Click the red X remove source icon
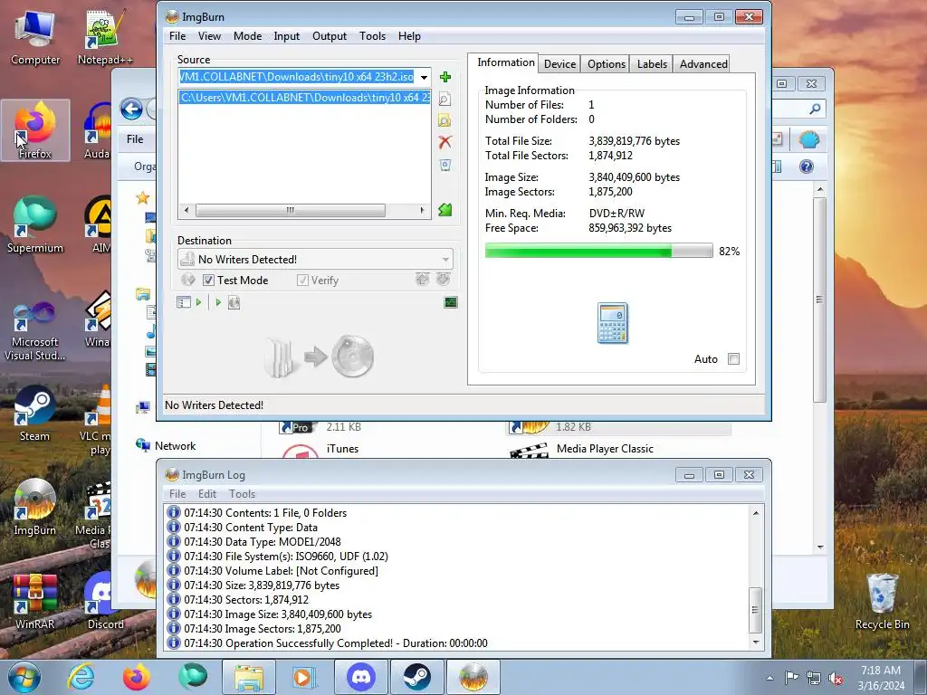This screenshot has height=695, width=927. pyautogui.click(x=444, y=142)
